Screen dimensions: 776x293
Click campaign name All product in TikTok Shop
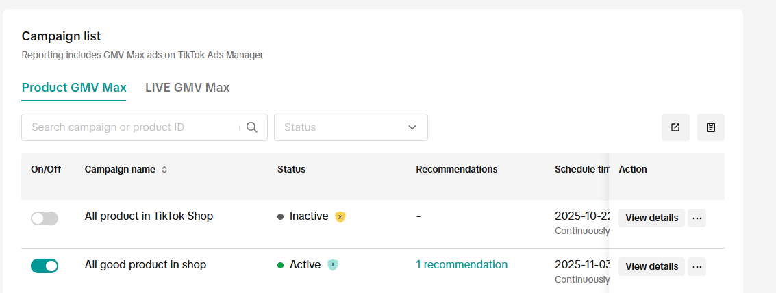click(x=149, y=216)
